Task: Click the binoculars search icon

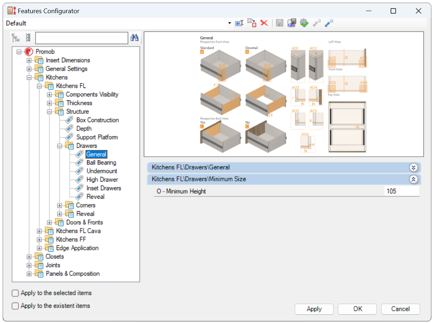Action: [x=134, y=38]
